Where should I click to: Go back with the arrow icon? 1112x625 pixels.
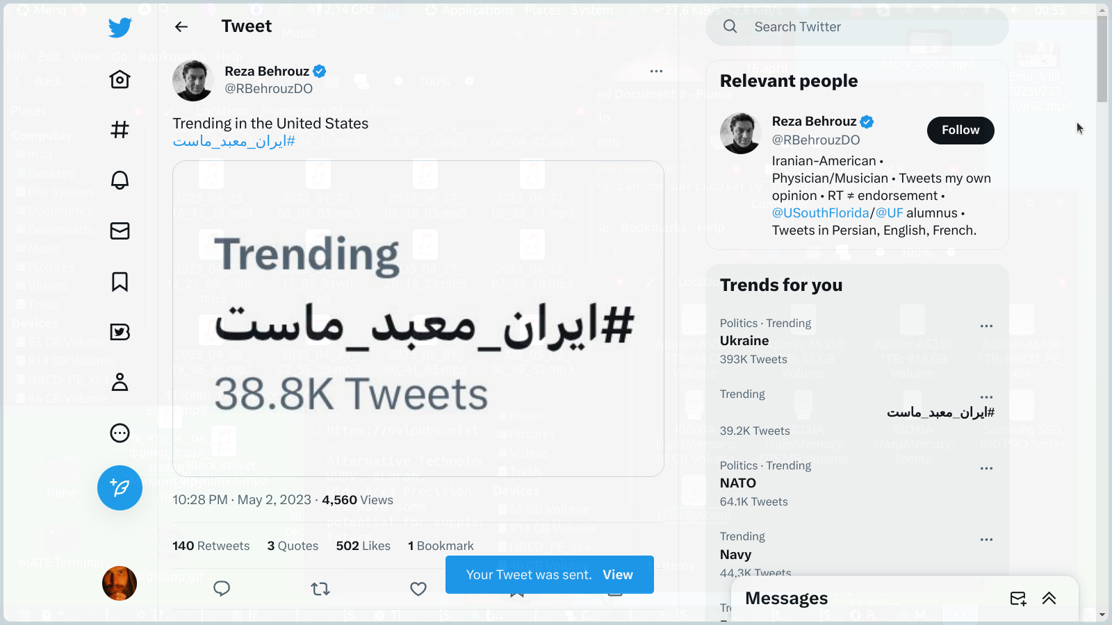click(181, 27)
